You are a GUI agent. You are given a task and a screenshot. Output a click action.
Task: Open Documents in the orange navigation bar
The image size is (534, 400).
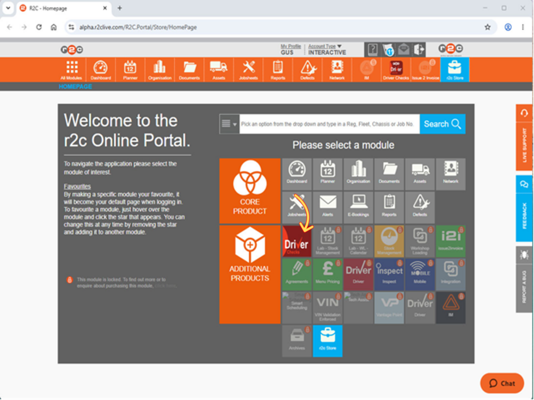point(189,70)
